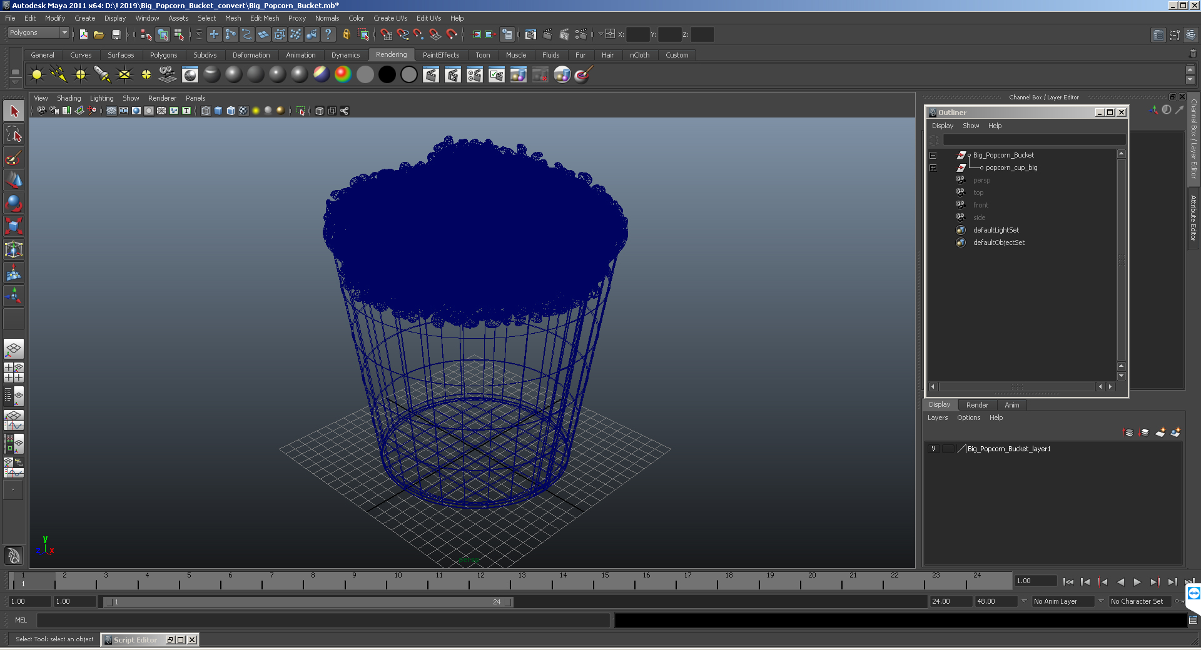Toggle visibility V box of Big_Popcorn_Bucket_layer1
The image size is (1201, 650).
tap(933, 449)
